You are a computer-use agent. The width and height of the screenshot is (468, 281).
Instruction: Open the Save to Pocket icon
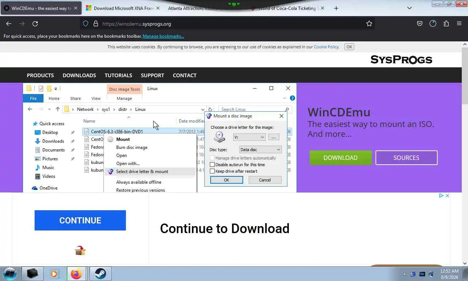click(x=420, y=23)
